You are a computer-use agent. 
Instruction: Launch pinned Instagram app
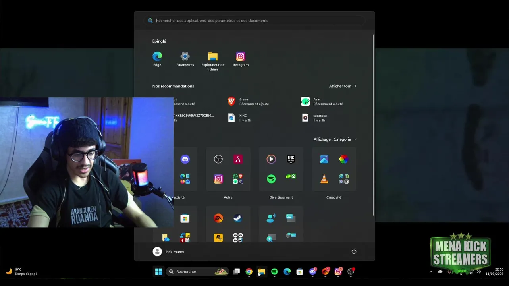(241, 59)
